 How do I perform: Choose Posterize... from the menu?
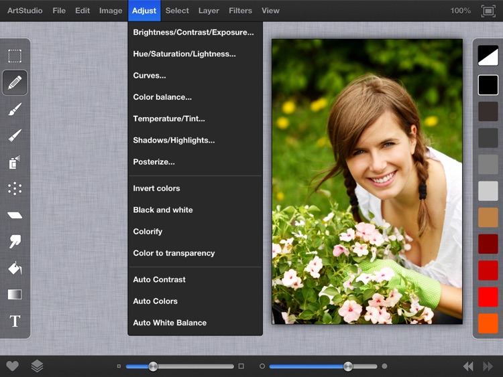coord(195,162)
